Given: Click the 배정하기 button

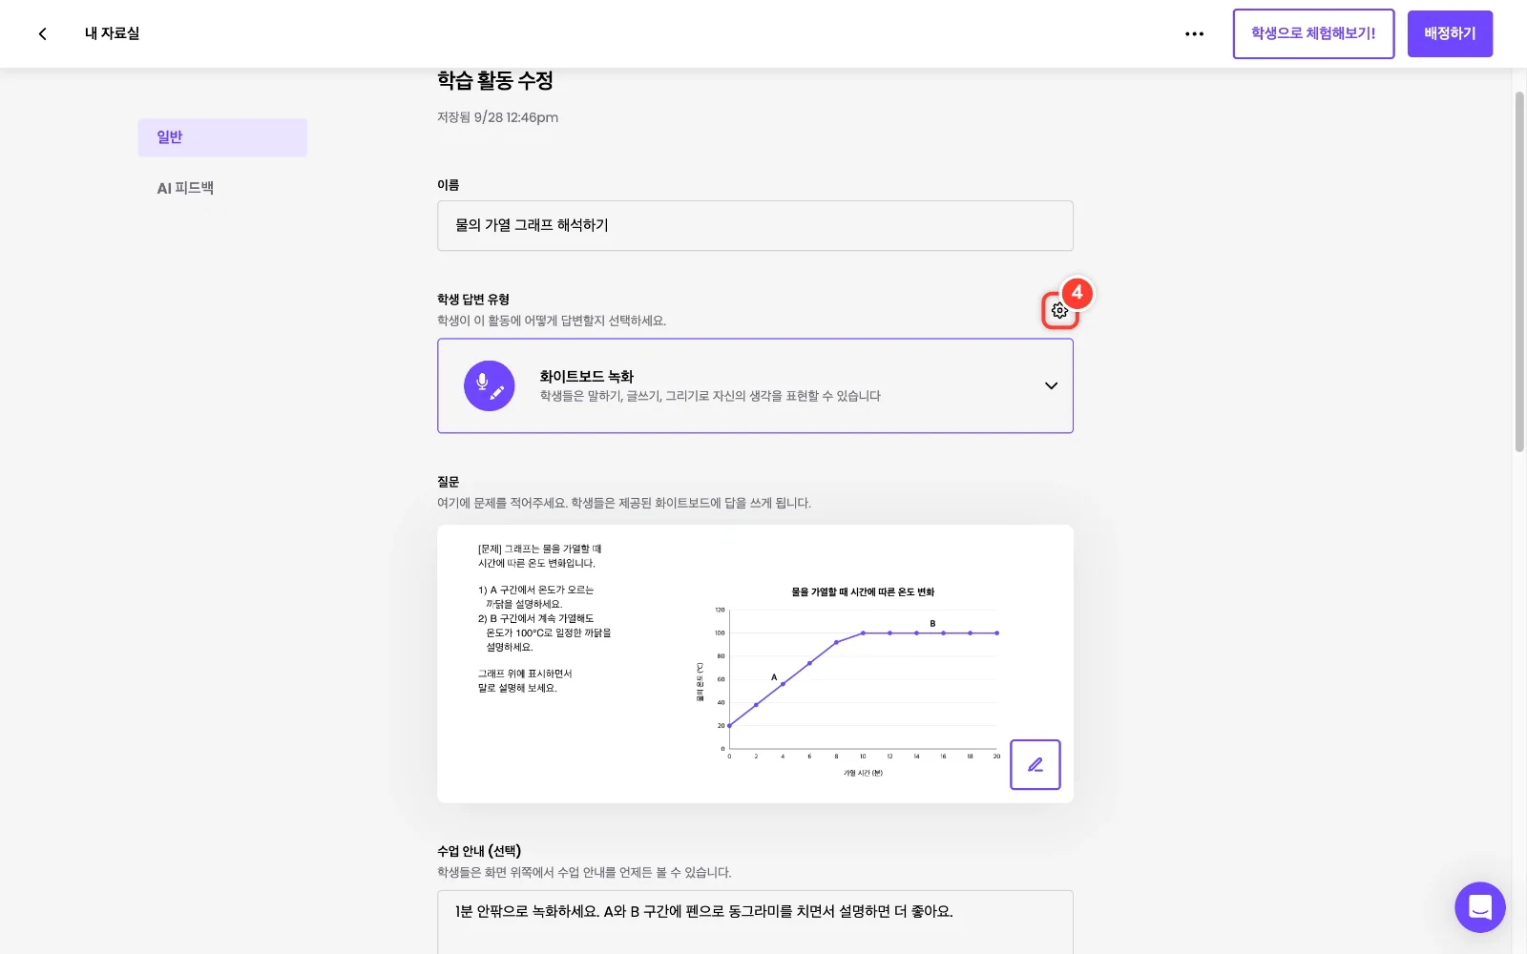Looking at the screenshot, I should pyautogui.click(x=1450, y=33).
